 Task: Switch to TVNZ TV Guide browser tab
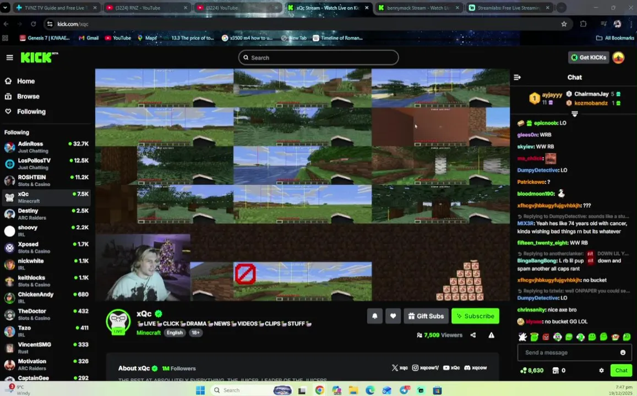(x=57, y=8)
